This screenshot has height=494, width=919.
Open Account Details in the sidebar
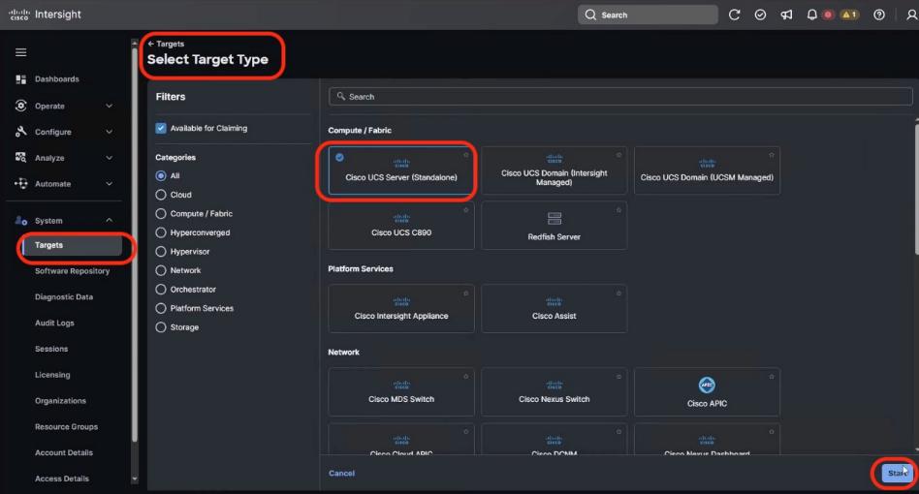pos(64,452)
